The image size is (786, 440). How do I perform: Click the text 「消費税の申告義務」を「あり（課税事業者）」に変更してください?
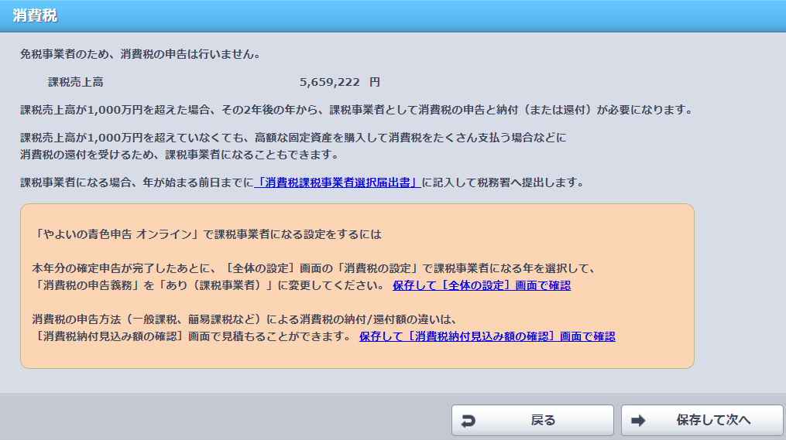click(208, 285)
